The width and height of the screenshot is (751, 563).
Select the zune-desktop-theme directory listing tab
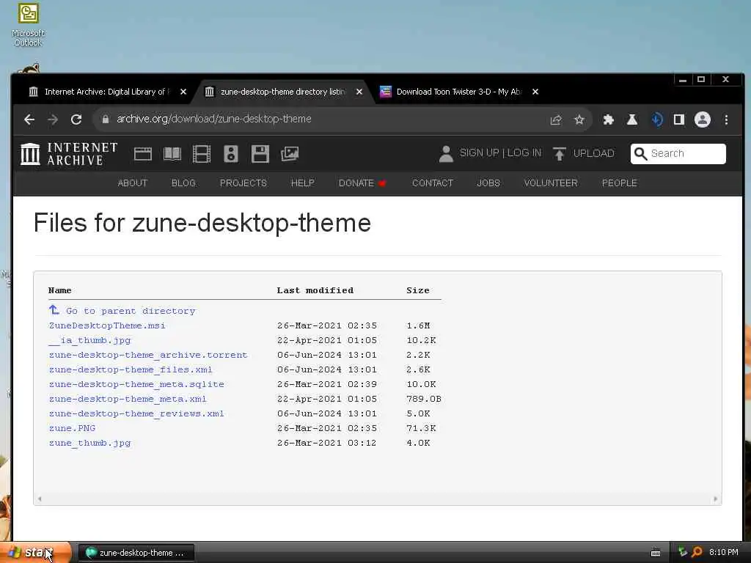click(282, 92)
